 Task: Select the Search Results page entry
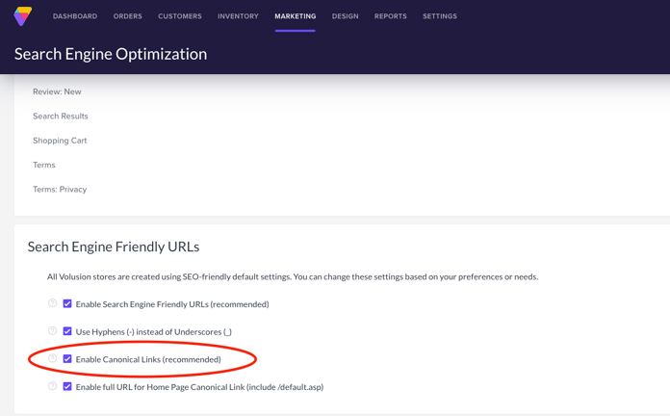click(60, 117)
